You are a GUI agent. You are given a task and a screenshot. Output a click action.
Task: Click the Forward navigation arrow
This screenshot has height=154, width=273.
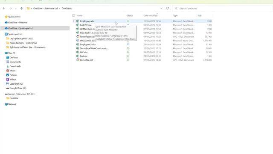click(10, 9)
